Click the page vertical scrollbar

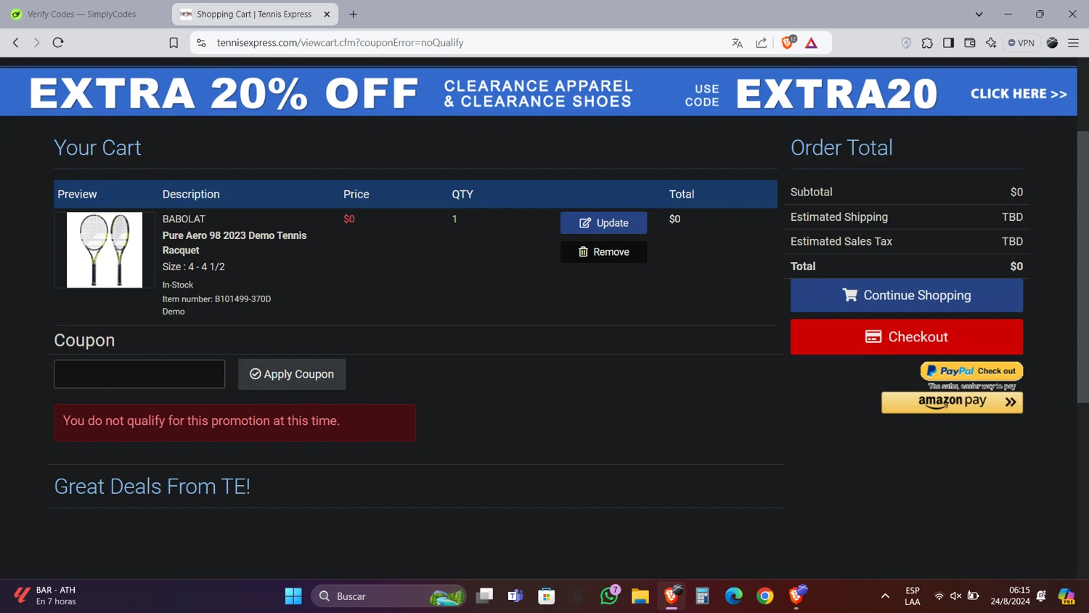pyautogui.click(x=1082, y=267)
